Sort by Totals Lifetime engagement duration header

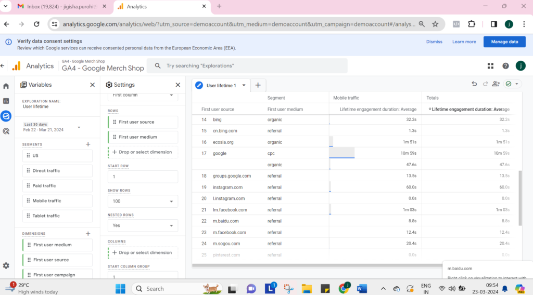click(x=469, y=109)
